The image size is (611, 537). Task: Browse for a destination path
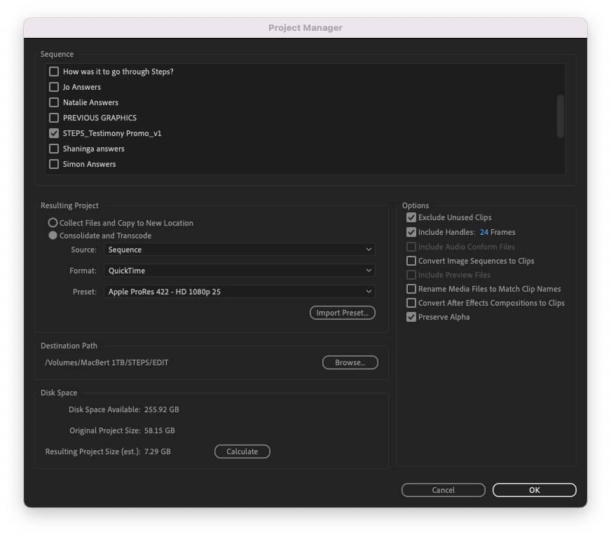point(350,362)
